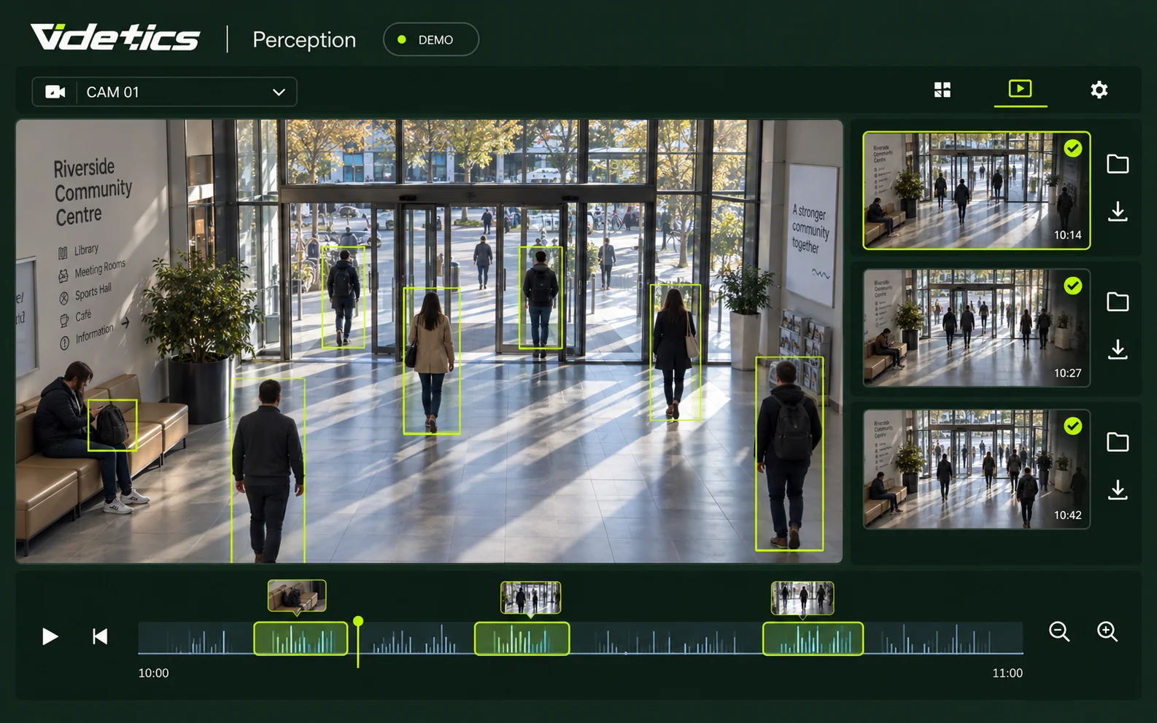Open settings gear icon

pyautogui.click(x=1099, y=90)
